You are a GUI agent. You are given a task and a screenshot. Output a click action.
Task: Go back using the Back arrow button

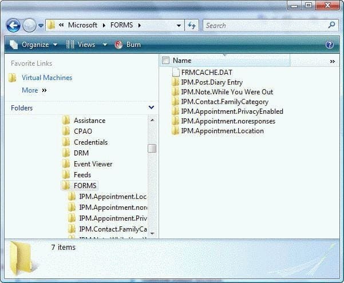click(x=13, y=25)
